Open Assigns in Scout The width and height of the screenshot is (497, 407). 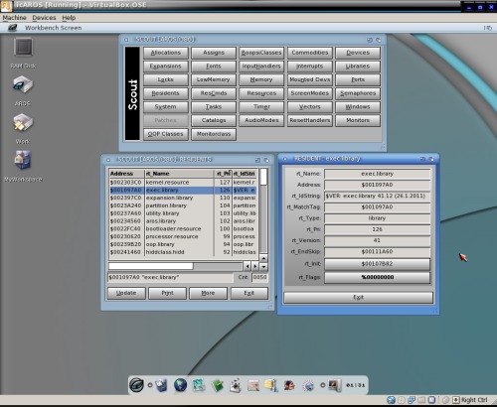click(214, 53)
